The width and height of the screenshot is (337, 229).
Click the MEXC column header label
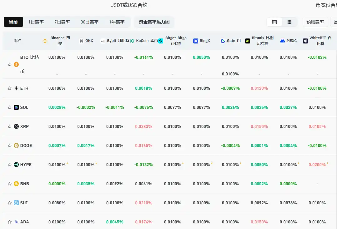click(292, 41)
